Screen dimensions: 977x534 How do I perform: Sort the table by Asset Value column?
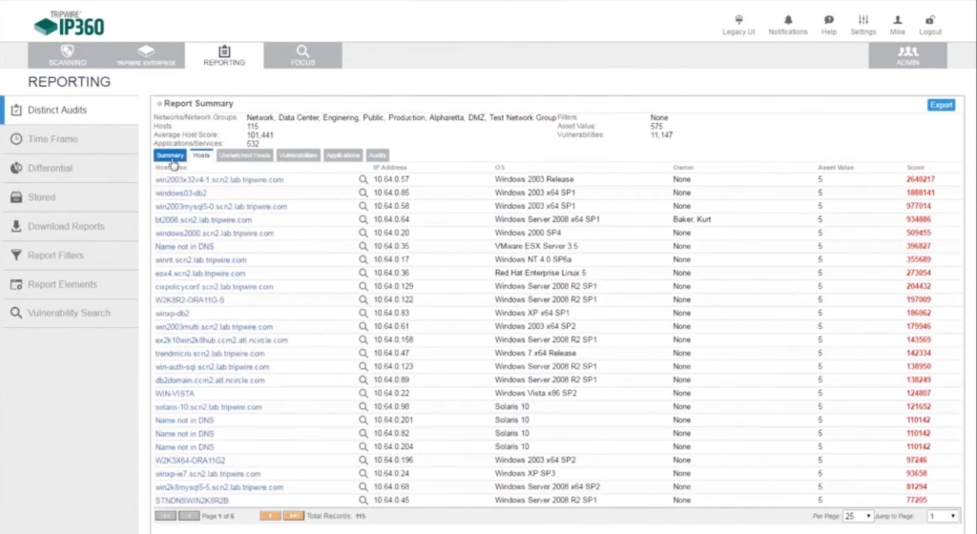coord(836,168)
